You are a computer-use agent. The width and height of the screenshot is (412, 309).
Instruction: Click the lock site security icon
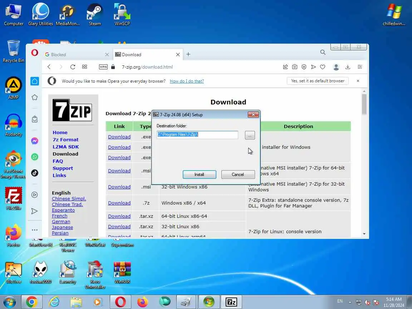pyautogui.click(x=113, y=67)
